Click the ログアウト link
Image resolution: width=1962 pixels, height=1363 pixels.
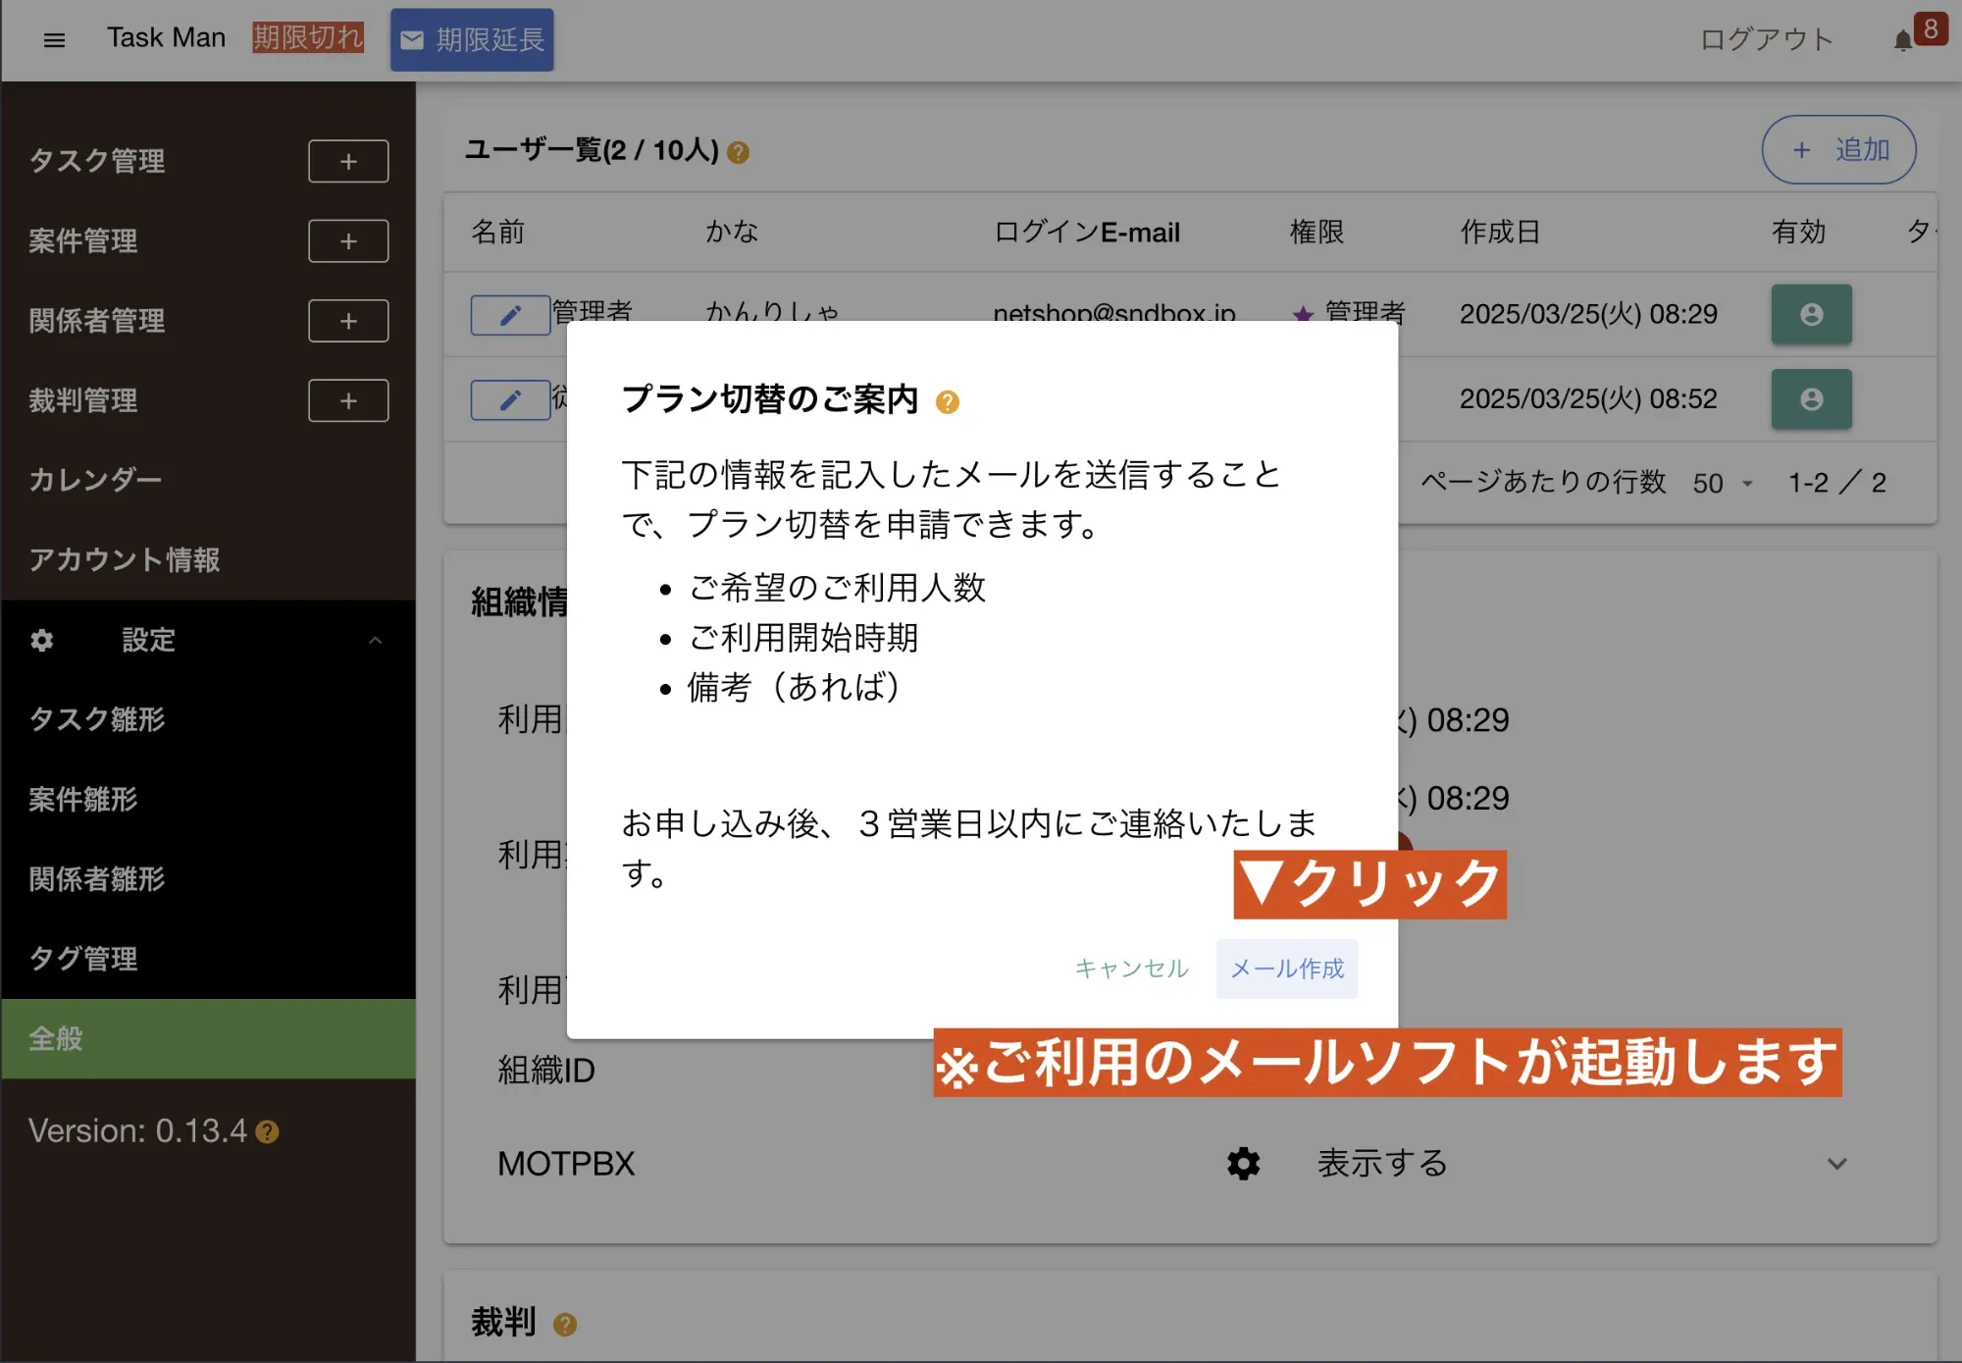click(x=1766, y=40)
